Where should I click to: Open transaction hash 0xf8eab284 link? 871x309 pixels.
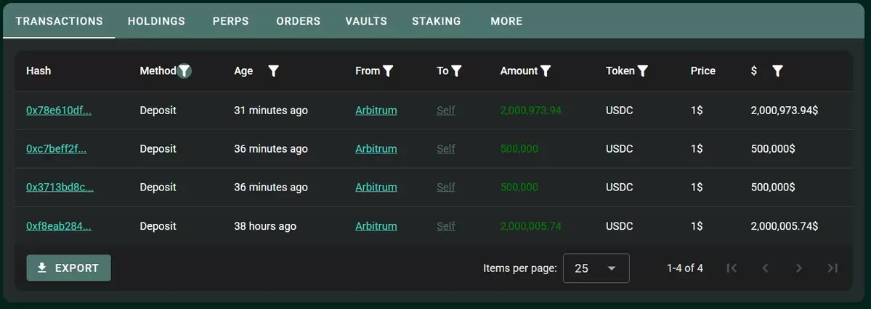click(59, 226)
